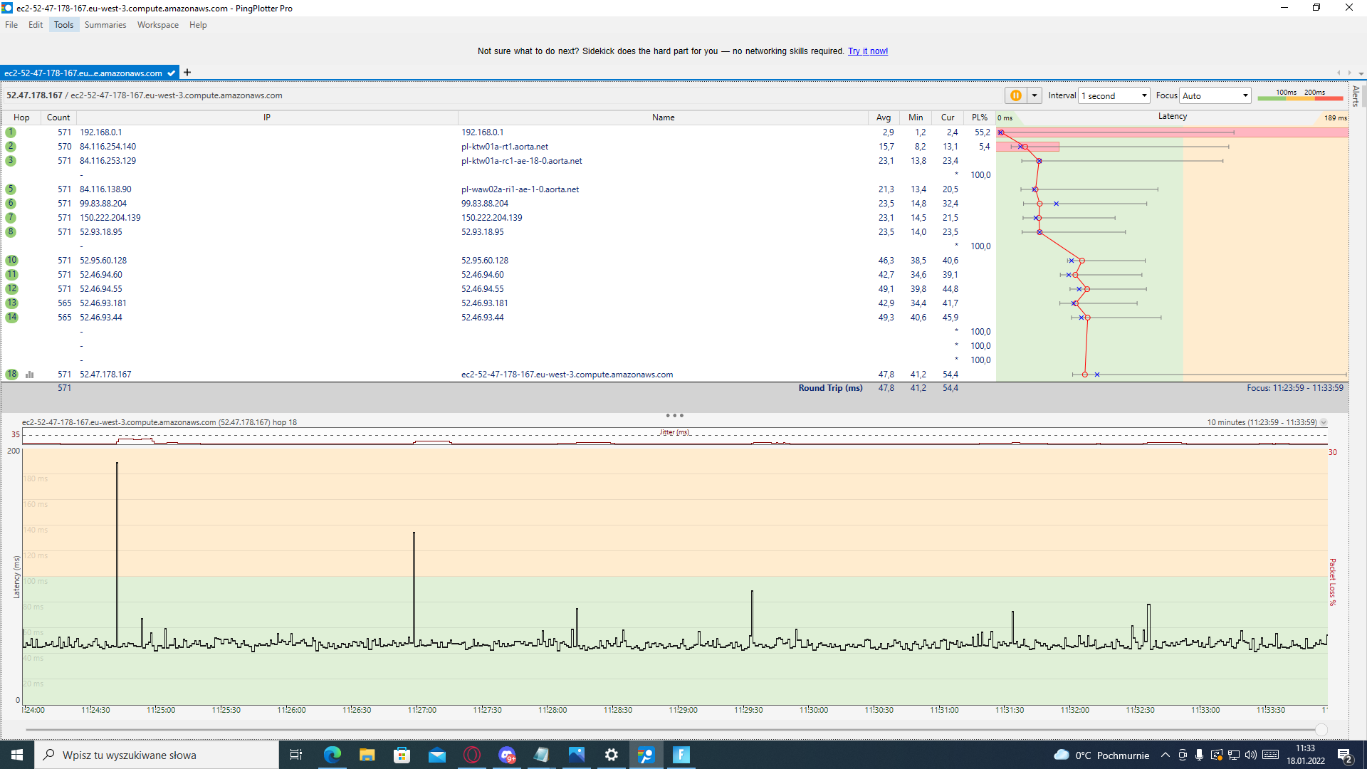Click the green hop 1 circle icon
The image size is (1367, 769).
click(11, 132)
